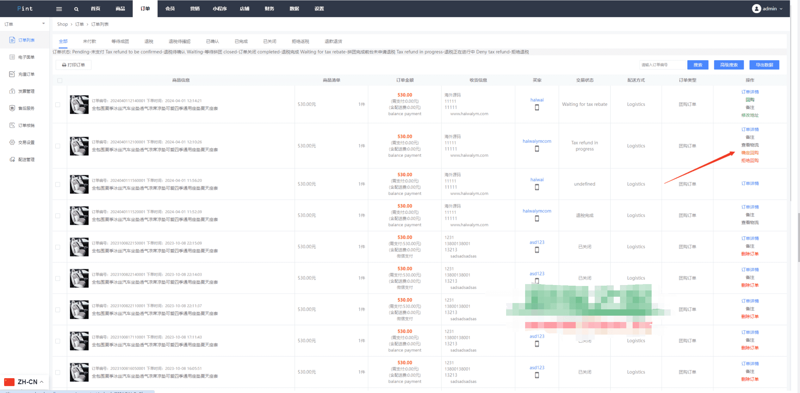The width and height of the screenshot is (800, 393).
Task: Open 电子面单 sidebar icon
Action: 12,57
